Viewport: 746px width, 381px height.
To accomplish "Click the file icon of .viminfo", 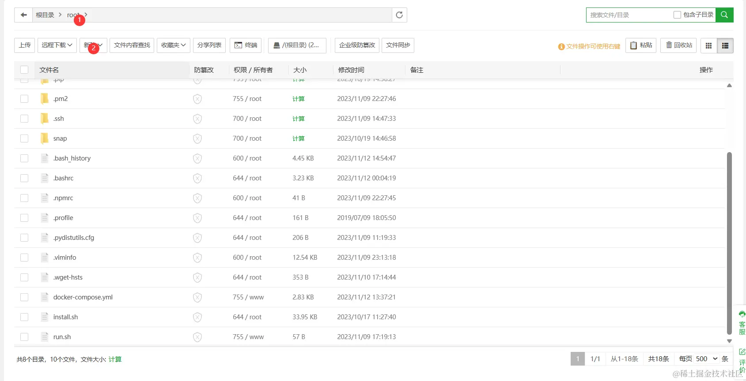I will tap(45, 258).
